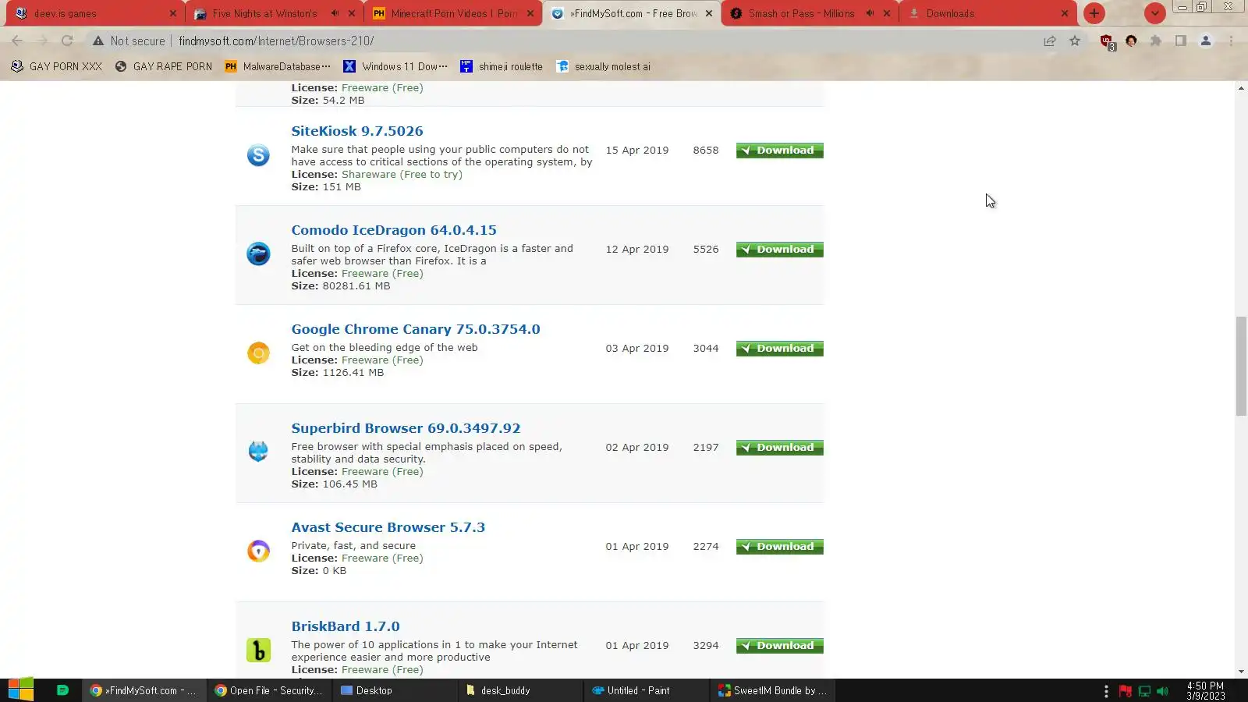This screenshot has height=702, width=1248.
Task: Click the Chrome Canary yellow icon
Action: click(x=258, y=353)
